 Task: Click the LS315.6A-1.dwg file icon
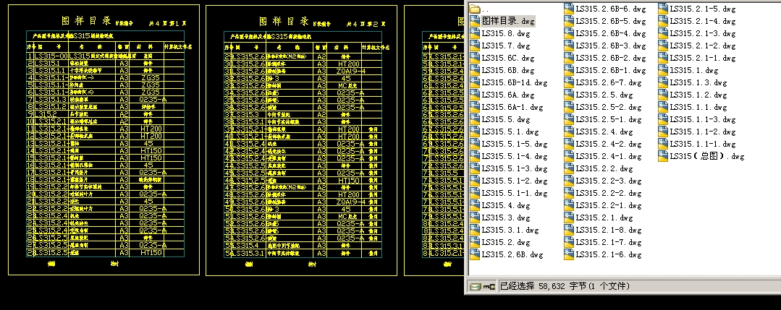coord(475,107)
